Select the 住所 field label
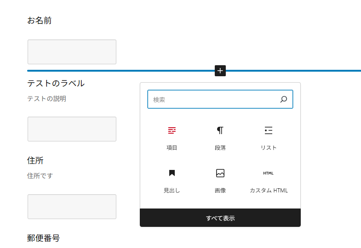This screenshot has width=361, height=248. point(35,160)
